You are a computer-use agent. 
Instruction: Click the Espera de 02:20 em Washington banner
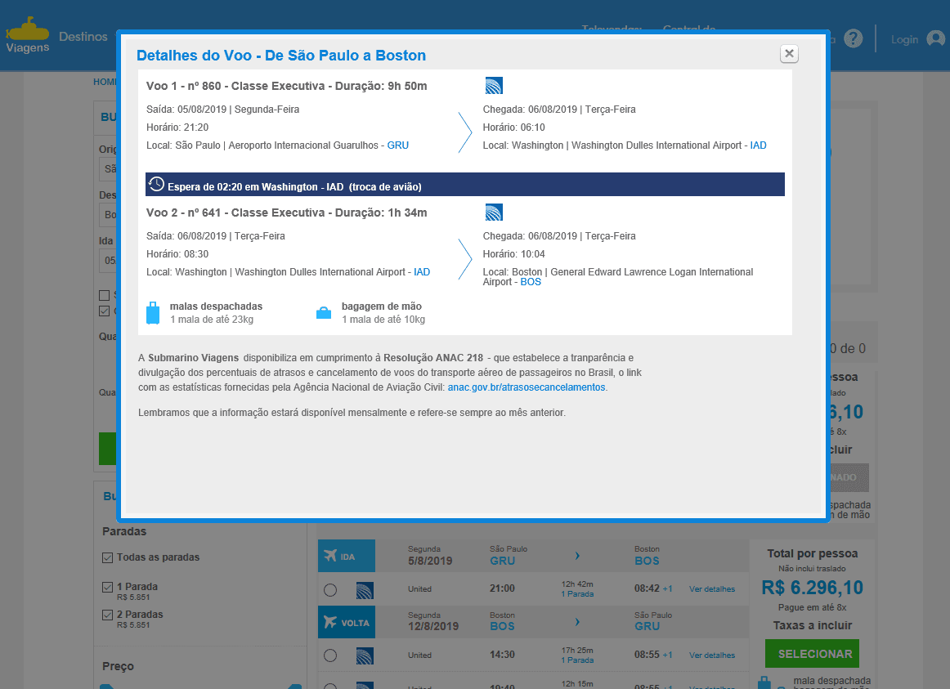pos(464,185)
